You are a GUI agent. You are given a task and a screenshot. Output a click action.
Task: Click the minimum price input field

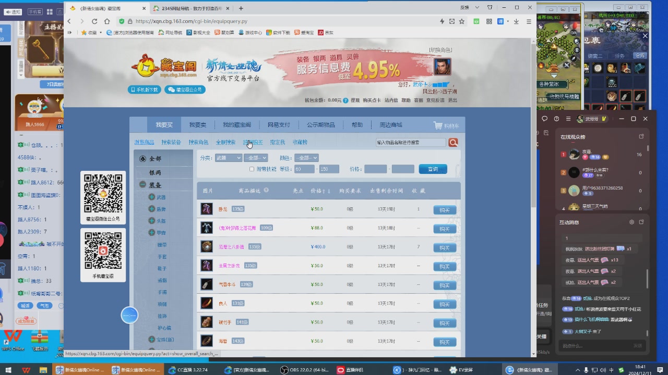(376, 169)
